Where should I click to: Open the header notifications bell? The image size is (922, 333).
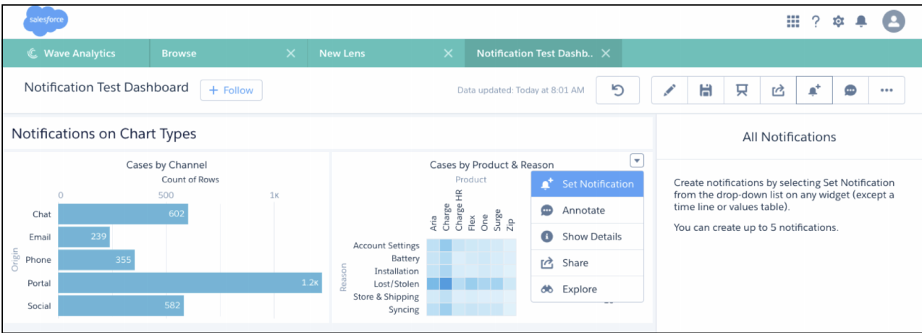pyautogui.click(x=861, y=22)
